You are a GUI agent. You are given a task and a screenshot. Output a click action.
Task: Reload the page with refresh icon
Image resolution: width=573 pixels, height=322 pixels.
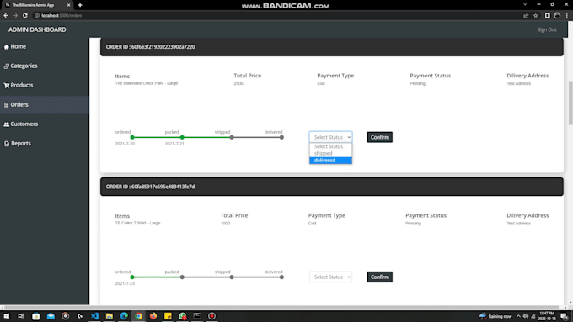(24, 16)
